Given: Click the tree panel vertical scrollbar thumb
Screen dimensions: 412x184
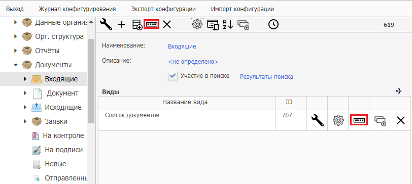Looking at the screenshot, I should [91, 81].
